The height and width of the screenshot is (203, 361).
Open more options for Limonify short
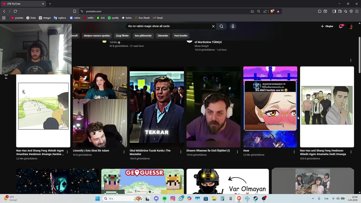coord(124,152)
